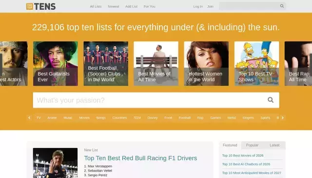312x178 pixels.
Task: Select the Sports category
Action: tap(265, 118)
